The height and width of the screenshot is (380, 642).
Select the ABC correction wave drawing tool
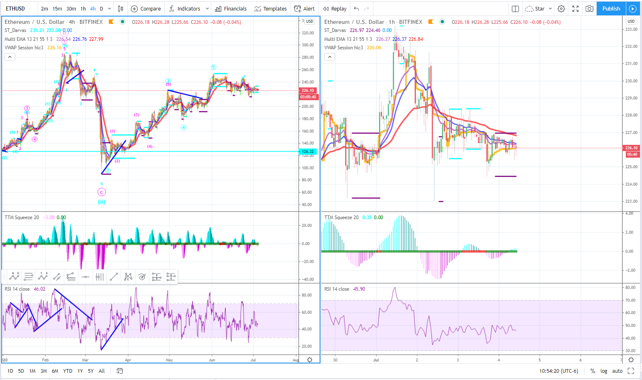pyautogui.click(x=14, y=277)
